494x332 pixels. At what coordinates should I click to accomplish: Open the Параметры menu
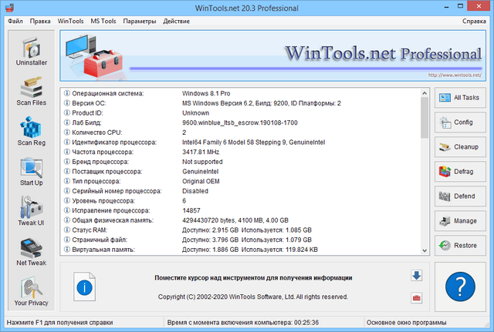(x=139, y=20)
